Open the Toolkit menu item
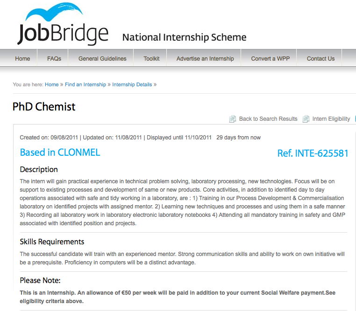This screenshot has height=311, width=356. (151, 59)
